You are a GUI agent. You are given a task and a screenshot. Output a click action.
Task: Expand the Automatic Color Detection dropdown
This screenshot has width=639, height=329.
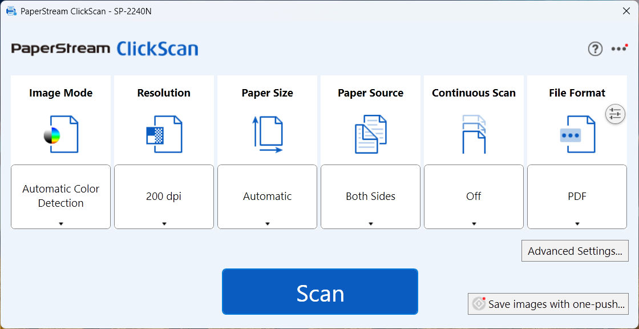point(60,196)
